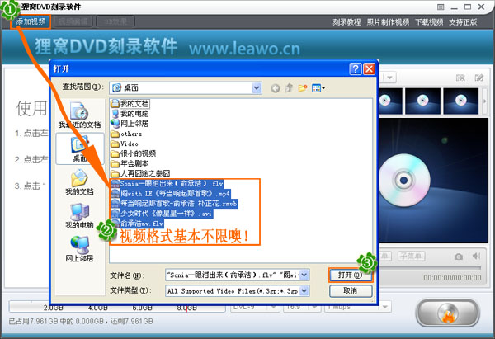Viewport: 495px width, 339px height.
Task: Select the first DVD menu template thumbnail
Action: click(394, 101)
